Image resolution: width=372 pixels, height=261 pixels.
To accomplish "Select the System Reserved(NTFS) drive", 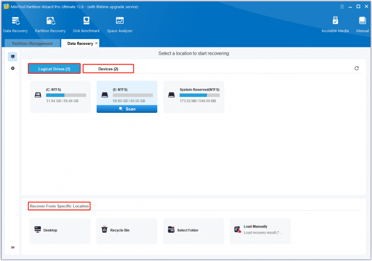I will click(193, 97).
